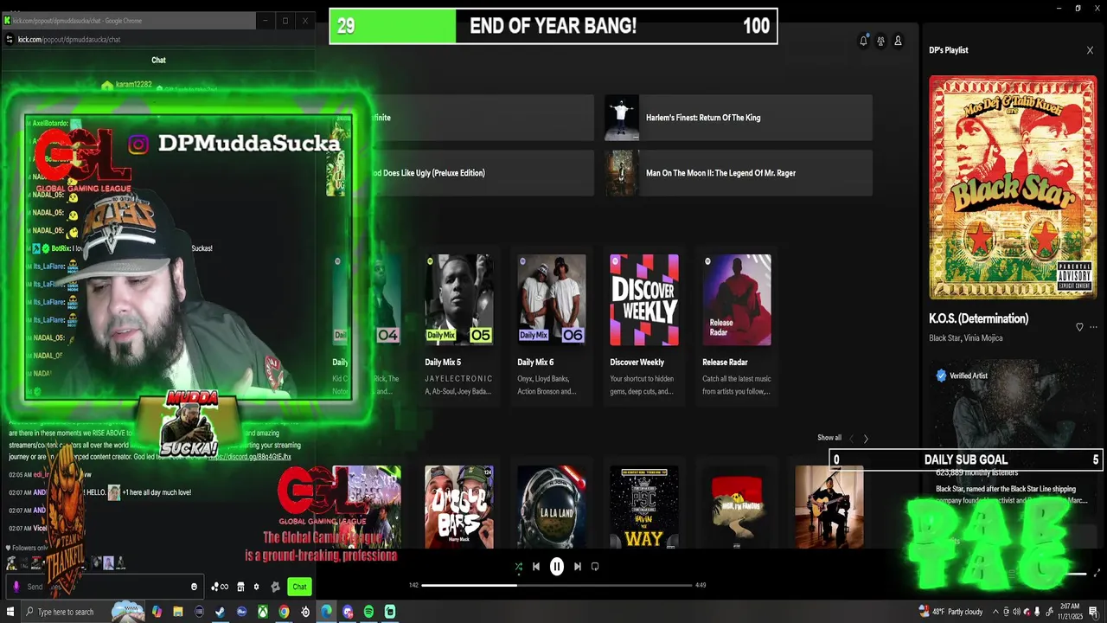Viewport: 1107px width, 623px height.
Task: Go to previous carousel page arrow
Action: pyautogui.click(x=851, y=439)
